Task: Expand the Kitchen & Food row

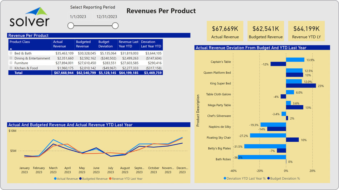Action: [11, 68]
